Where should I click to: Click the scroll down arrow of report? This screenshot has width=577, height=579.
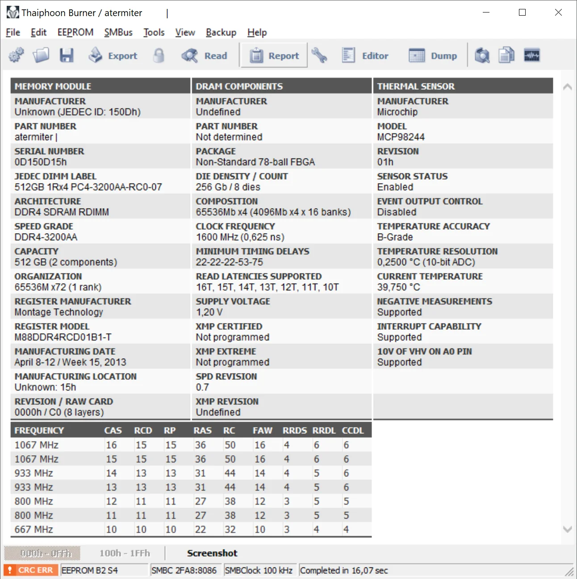click(x=567, y=529)
